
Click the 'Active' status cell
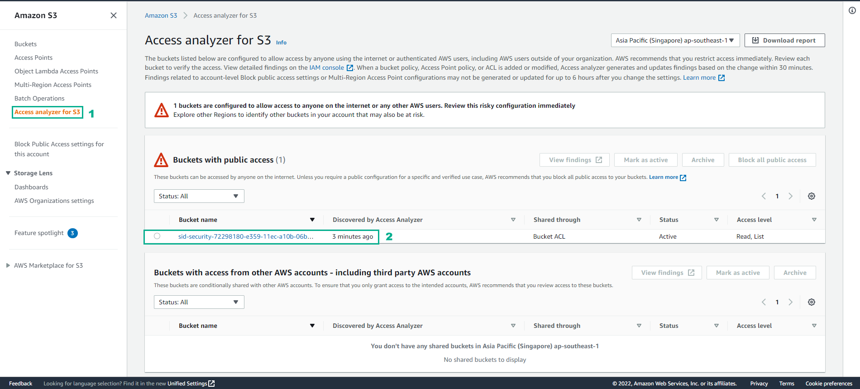tap(668, 236)
